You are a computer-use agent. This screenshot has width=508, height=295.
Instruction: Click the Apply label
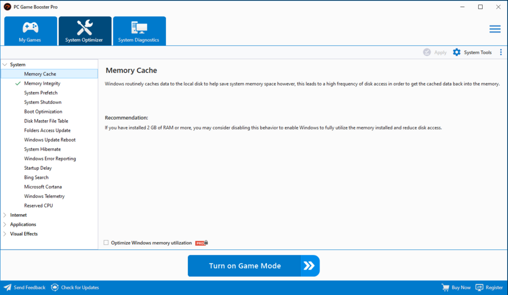440,52
